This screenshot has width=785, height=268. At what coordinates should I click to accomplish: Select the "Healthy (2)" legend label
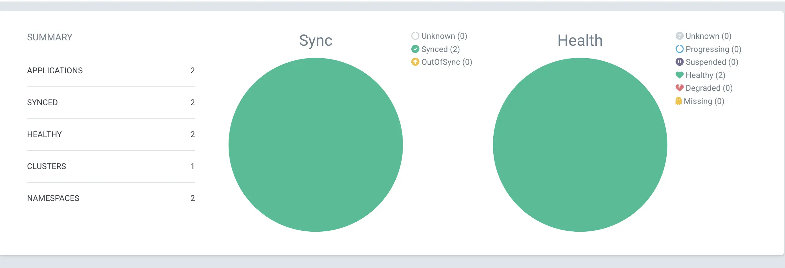coord(706,75)
